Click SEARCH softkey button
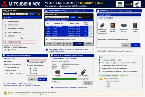This screenshot has width=145, height=97. [x=49, y=44]
